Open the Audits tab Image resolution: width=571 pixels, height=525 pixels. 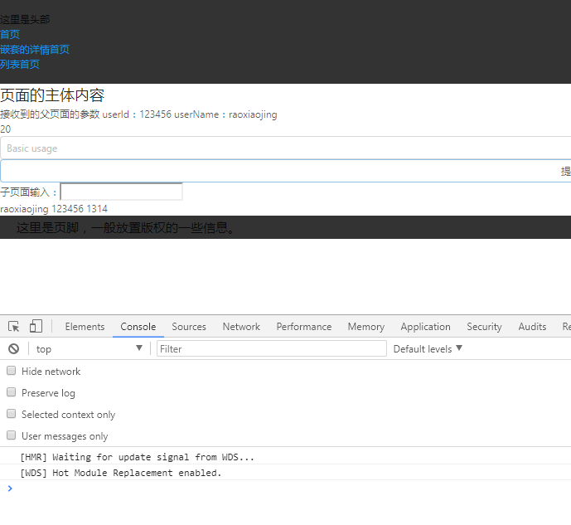tap(532, 327)
